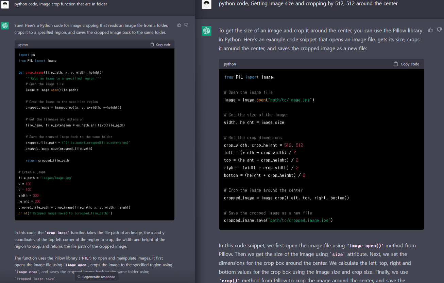This screenshot has width=444, height=283.
Task: Click the image.crop((left, top, right, bottom)) line
Action: point(287,198)
